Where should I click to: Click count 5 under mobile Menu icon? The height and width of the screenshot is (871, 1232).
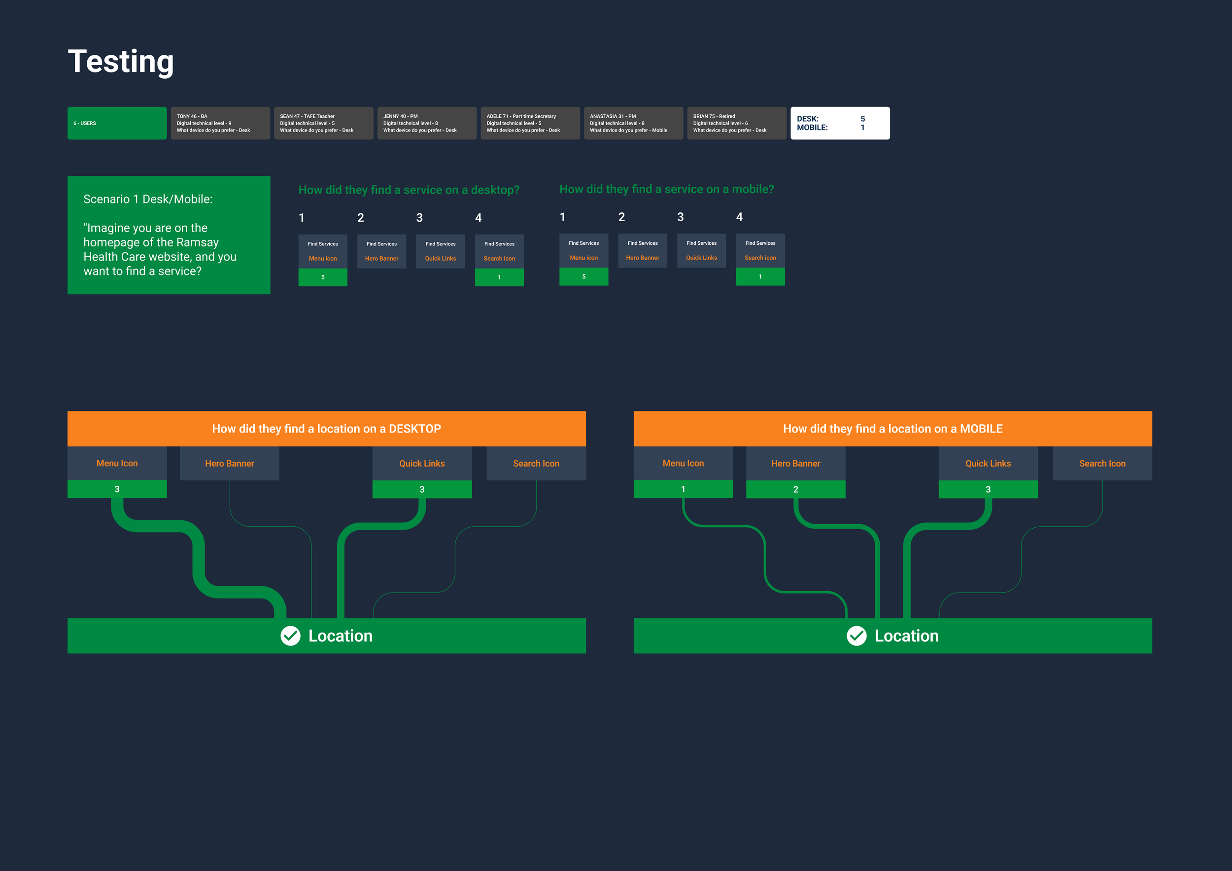tap(584, 277)
